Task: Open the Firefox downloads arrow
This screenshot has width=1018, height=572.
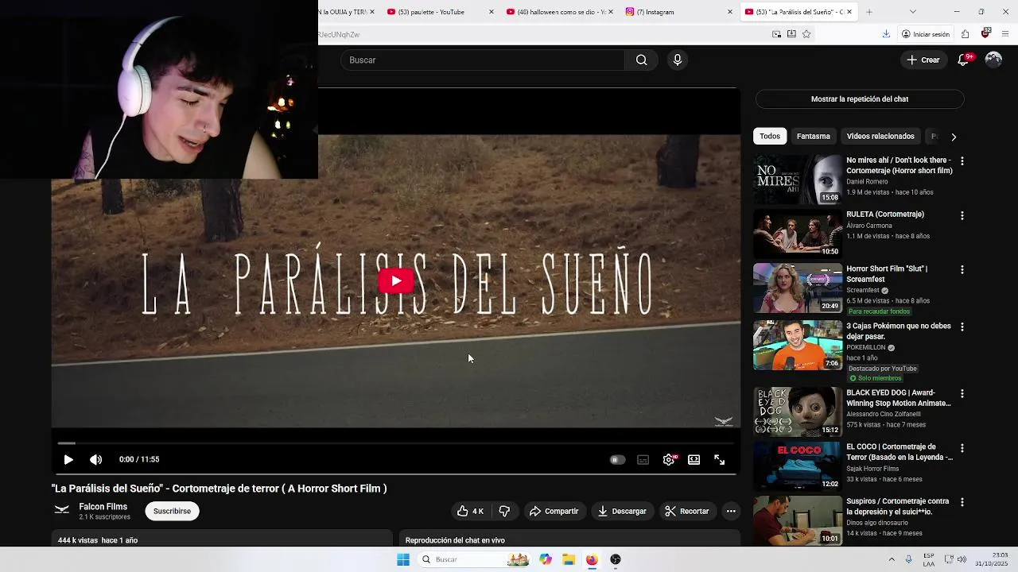Action: click(886, 34)
